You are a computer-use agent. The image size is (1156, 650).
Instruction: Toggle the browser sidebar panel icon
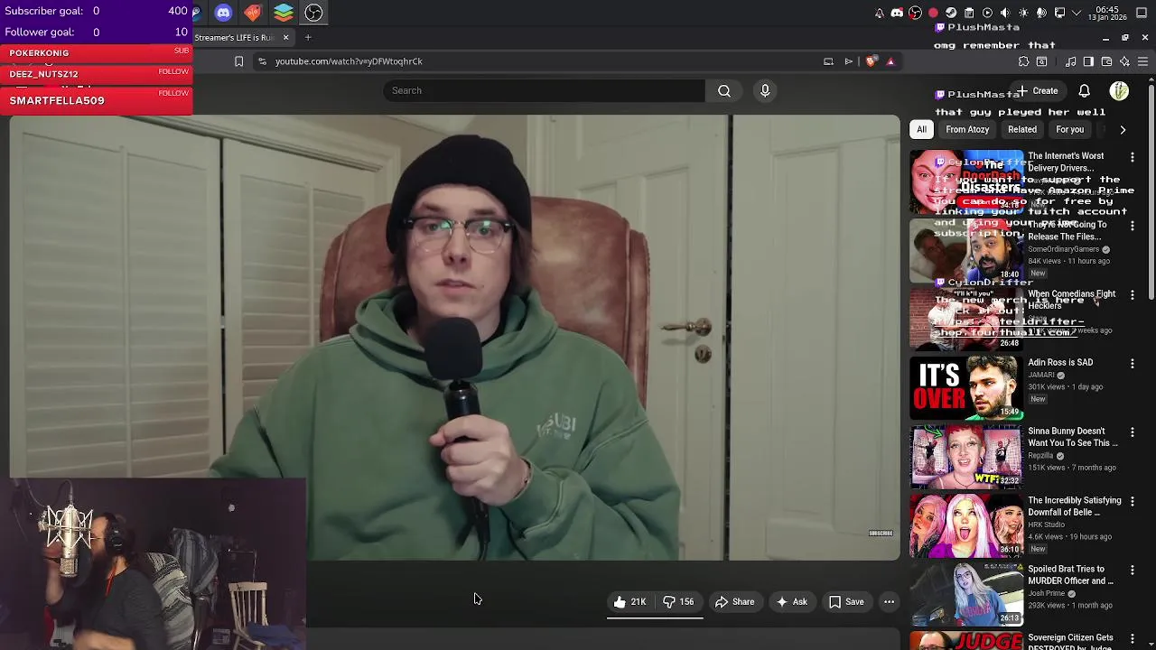[x=1088, y=61]
